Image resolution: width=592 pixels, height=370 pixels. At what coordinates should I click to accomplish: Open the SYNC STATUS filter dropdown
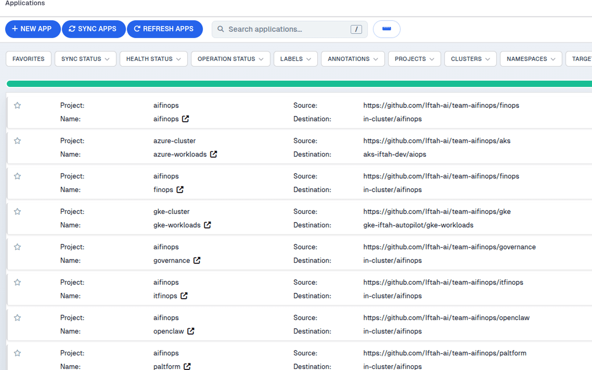85,59
